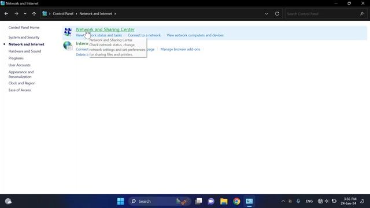Click the Control Panel icon in address bar

click(45, 13)
